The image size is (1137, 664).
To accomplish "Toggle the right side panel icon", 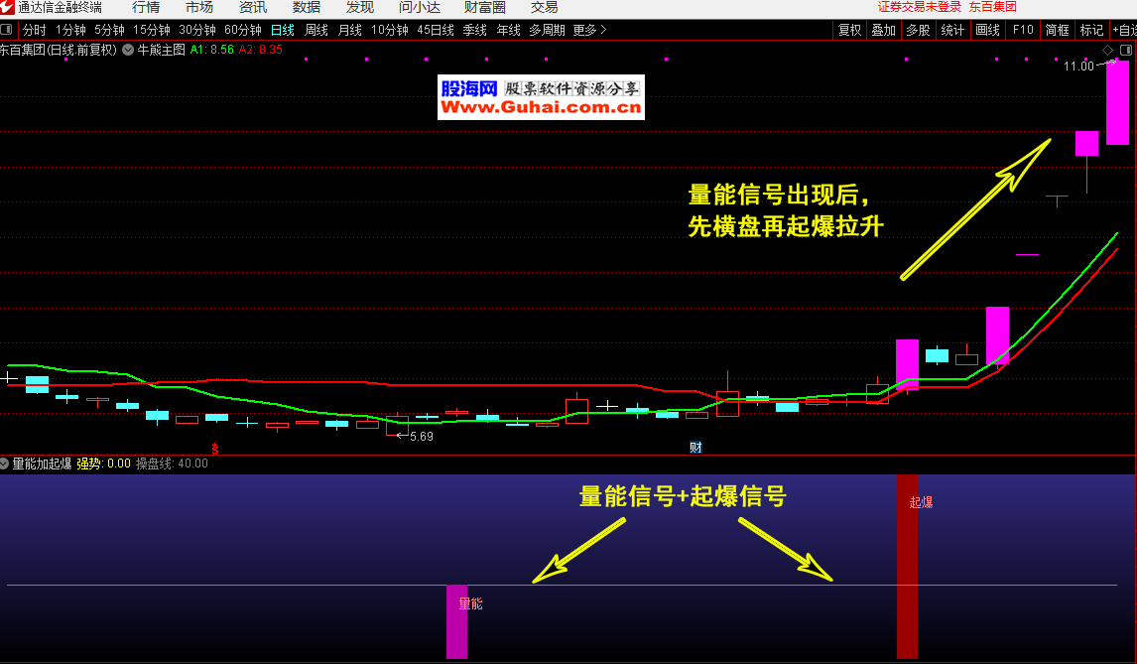I will click(x=1125, y=49).
